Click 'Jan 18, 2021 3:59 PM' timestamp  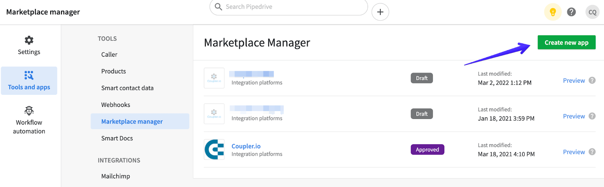[x=506, y=119]
